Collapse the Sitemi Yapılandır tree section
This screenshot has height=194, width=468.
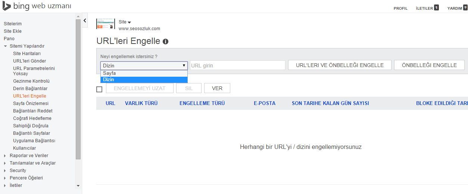click(5, 46)
